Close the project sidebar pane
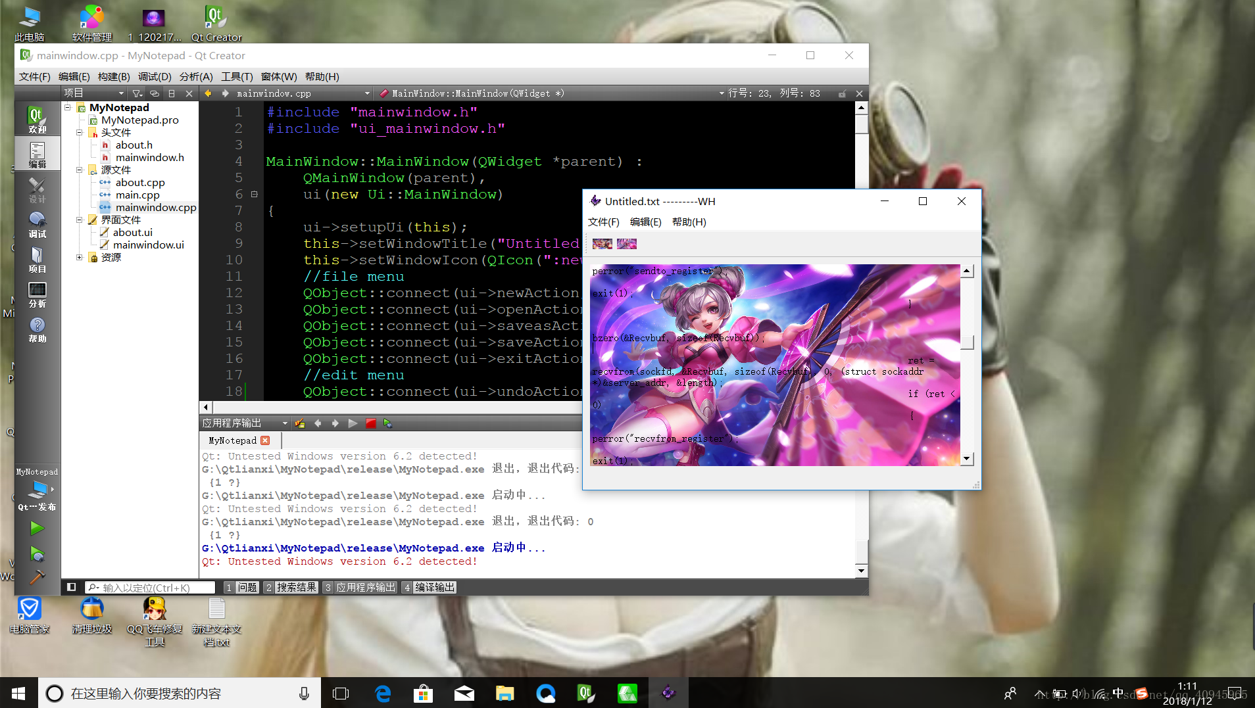The image size is (1255, 708). [189, 93]
